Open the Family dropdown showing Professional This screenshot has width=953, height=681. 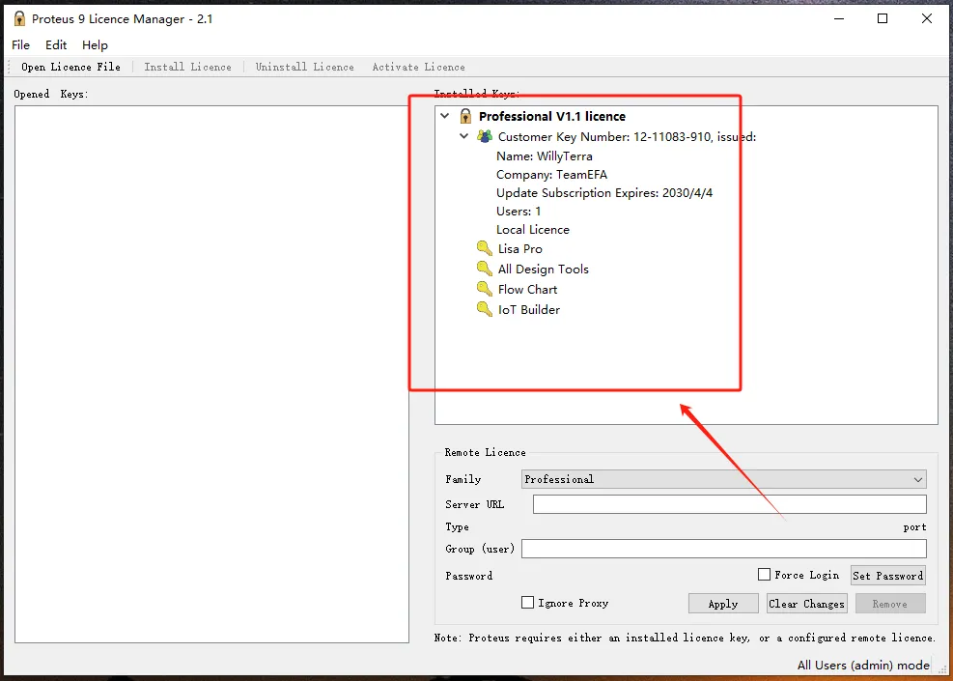pyautogui.click(x=723, y=479)
